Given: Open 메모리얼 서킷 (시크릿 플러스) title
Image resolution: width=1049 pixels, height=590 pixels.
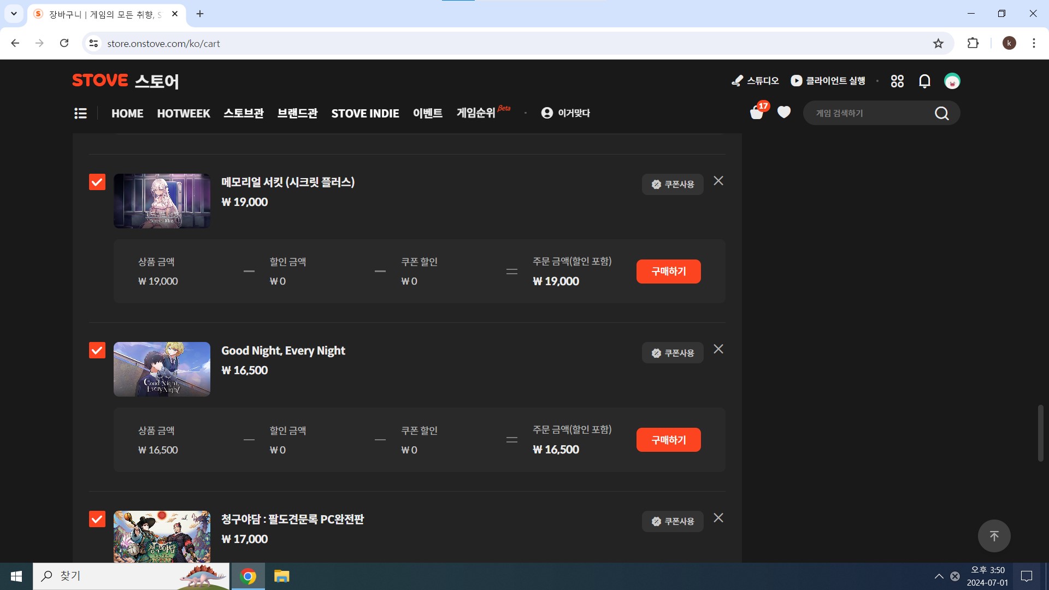Looking at the screenshot, I should point(288,182).
